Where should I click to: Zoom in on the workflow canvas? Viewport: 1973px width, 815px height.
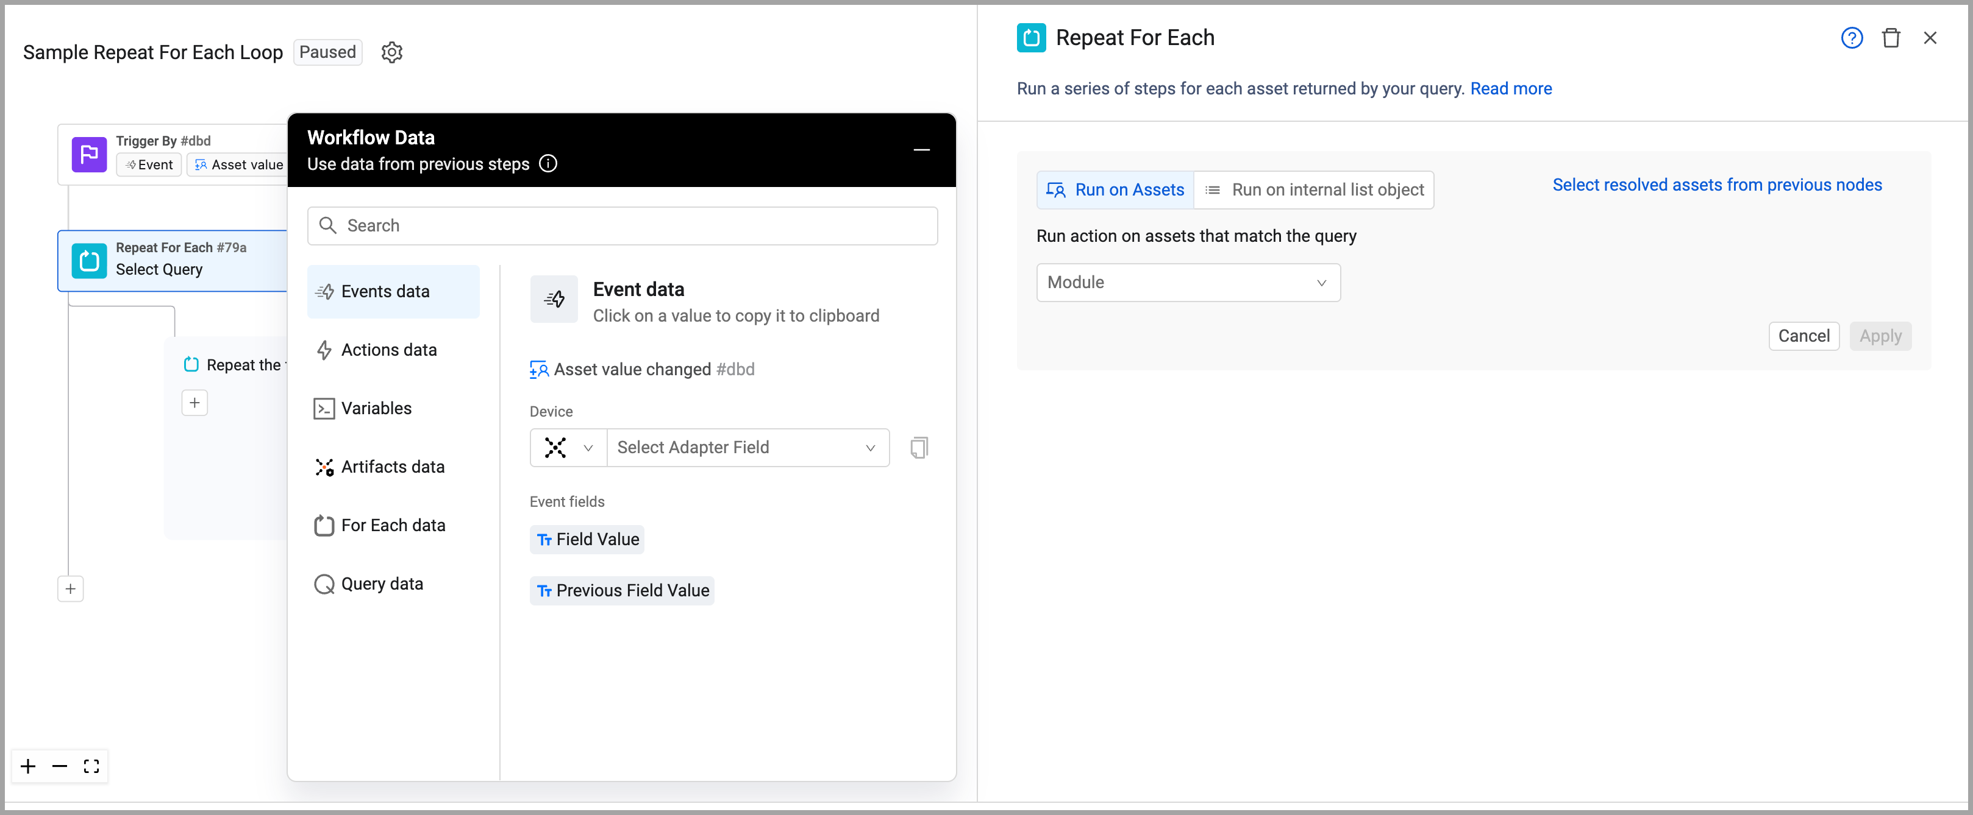[28, 766]
